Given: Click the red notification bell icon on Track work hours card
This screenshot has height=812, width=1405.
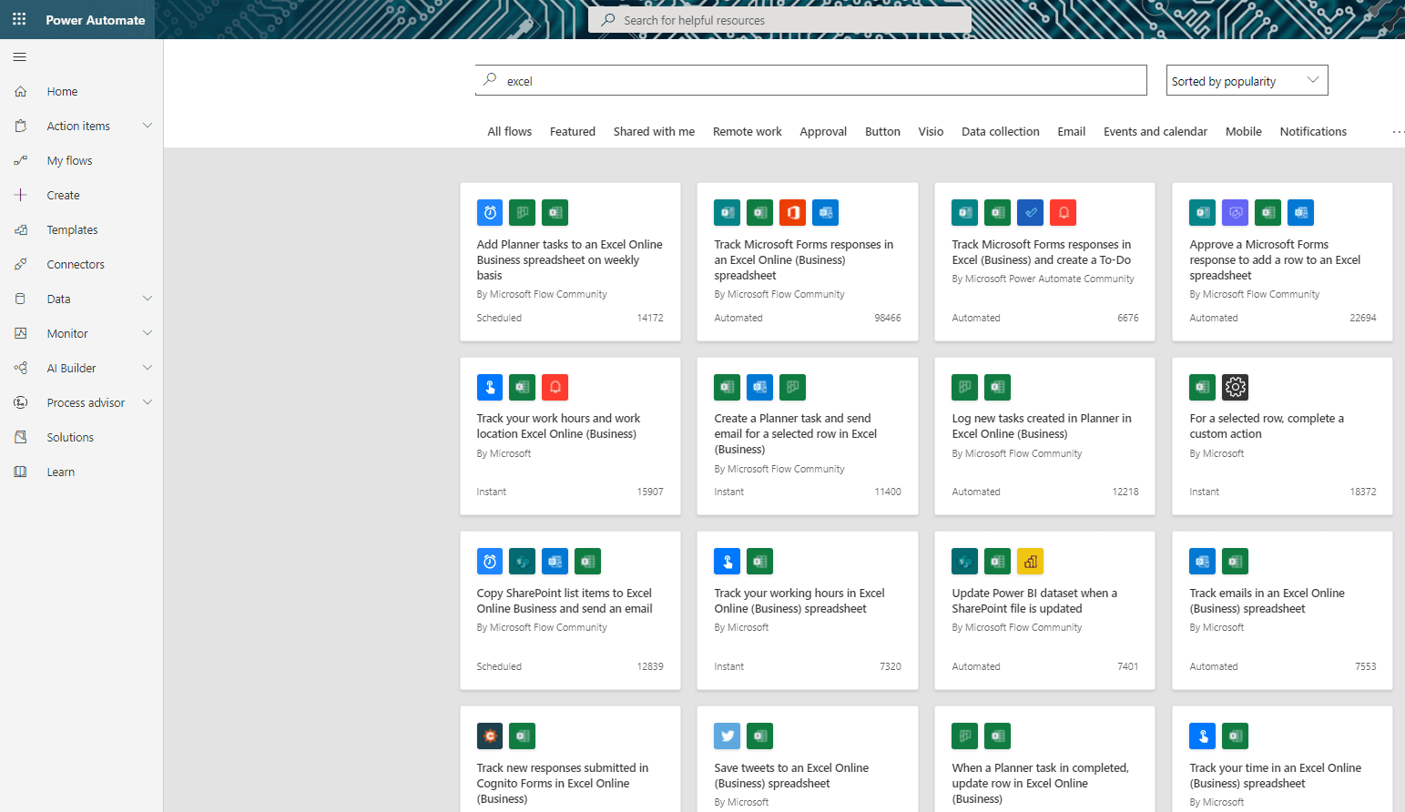Looking at the screenshot, I should coord(555,387).
